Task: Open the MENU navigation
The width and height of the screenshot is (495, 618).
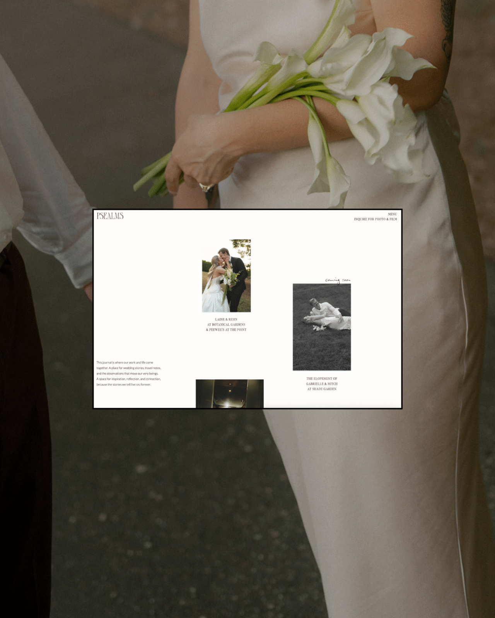Action: tap(392, 214)
